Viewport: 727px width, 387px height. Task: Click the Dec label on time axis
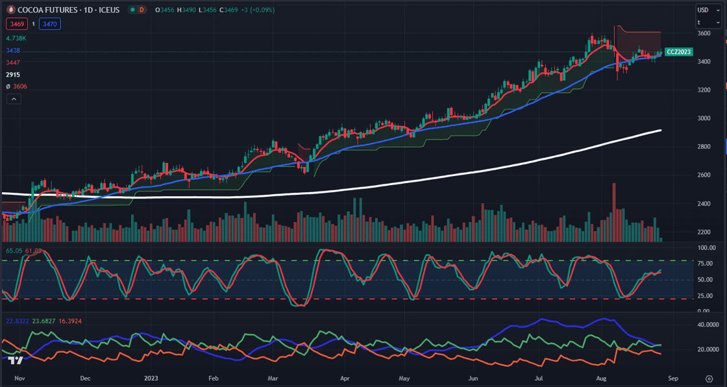point(85,378)
